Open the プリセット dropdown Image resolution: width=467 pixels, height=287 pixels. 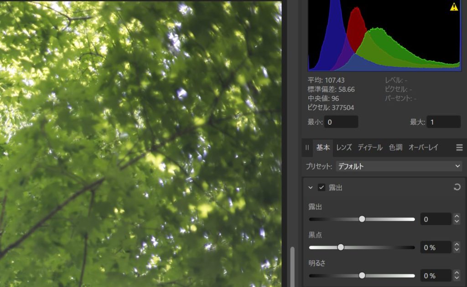(x=399, y=166)
